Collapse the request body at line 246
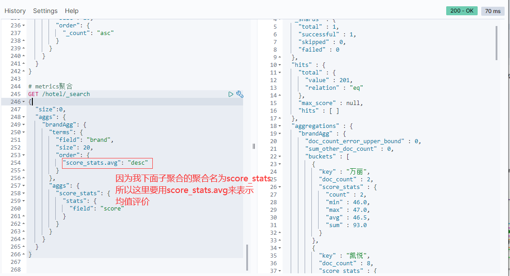510x276 pixels. 23,102
